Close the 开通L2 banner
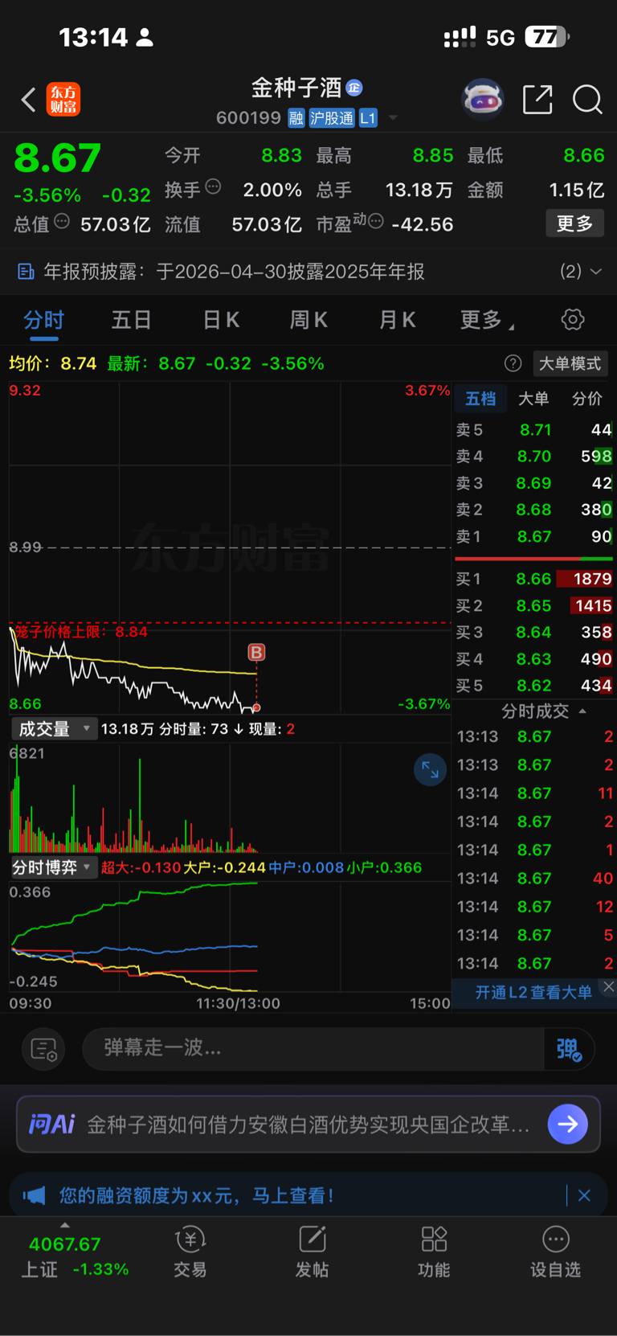617x1336 pixels. click(x=608, y=987)
